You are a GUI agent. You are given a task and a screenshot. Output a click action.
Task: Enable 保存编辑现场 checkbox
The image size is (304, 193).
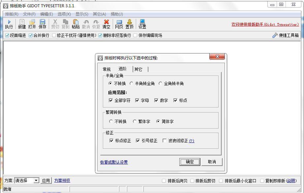135,35
